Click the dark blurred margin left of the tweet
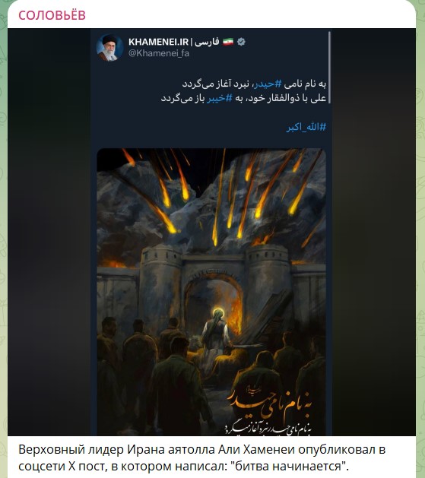 tap(49, 232)
